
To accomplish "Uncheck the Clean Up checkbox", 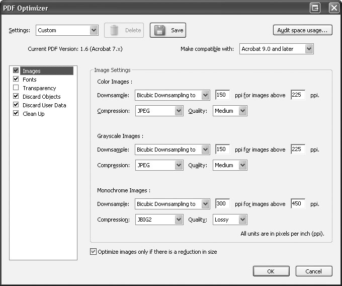I will [x=16, y=114].
